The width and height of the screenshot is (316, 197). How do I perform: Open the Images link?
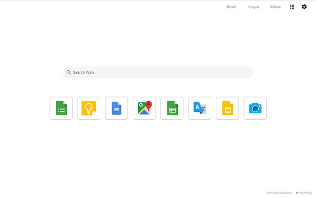point(253,7)
